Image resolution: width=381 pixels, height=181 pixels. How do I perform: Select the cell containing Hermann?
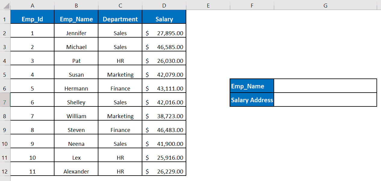76,86
